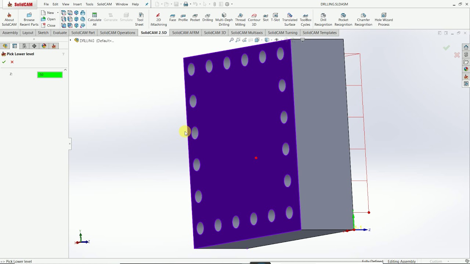470x264 pixels.
Task: Select the Thread Milling operation
Action: click(240, 20)
